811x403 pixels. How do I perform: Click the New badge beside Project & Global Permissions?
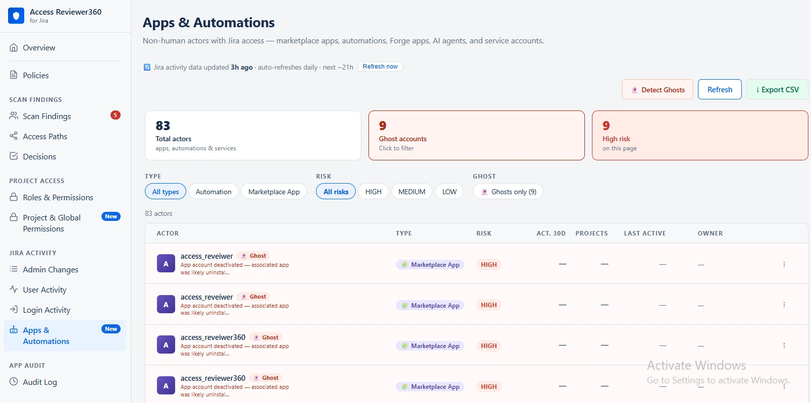pos(111,216)
